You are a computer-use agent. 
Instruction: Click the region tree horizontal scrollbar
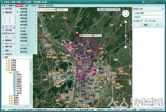(16, 106)
